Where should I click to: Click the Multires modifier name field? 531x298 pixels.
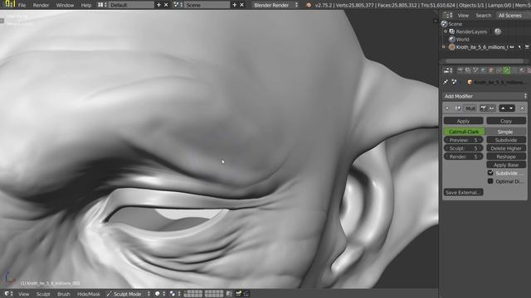click(x=470, y=108)
